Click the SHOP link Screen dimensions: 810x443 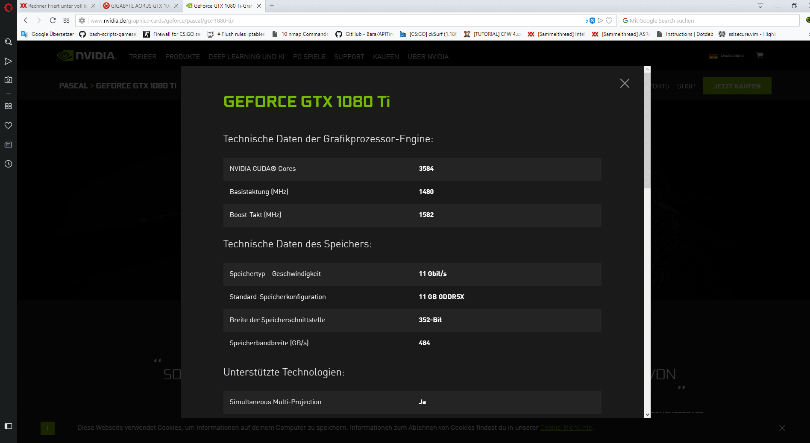(686, 86)
